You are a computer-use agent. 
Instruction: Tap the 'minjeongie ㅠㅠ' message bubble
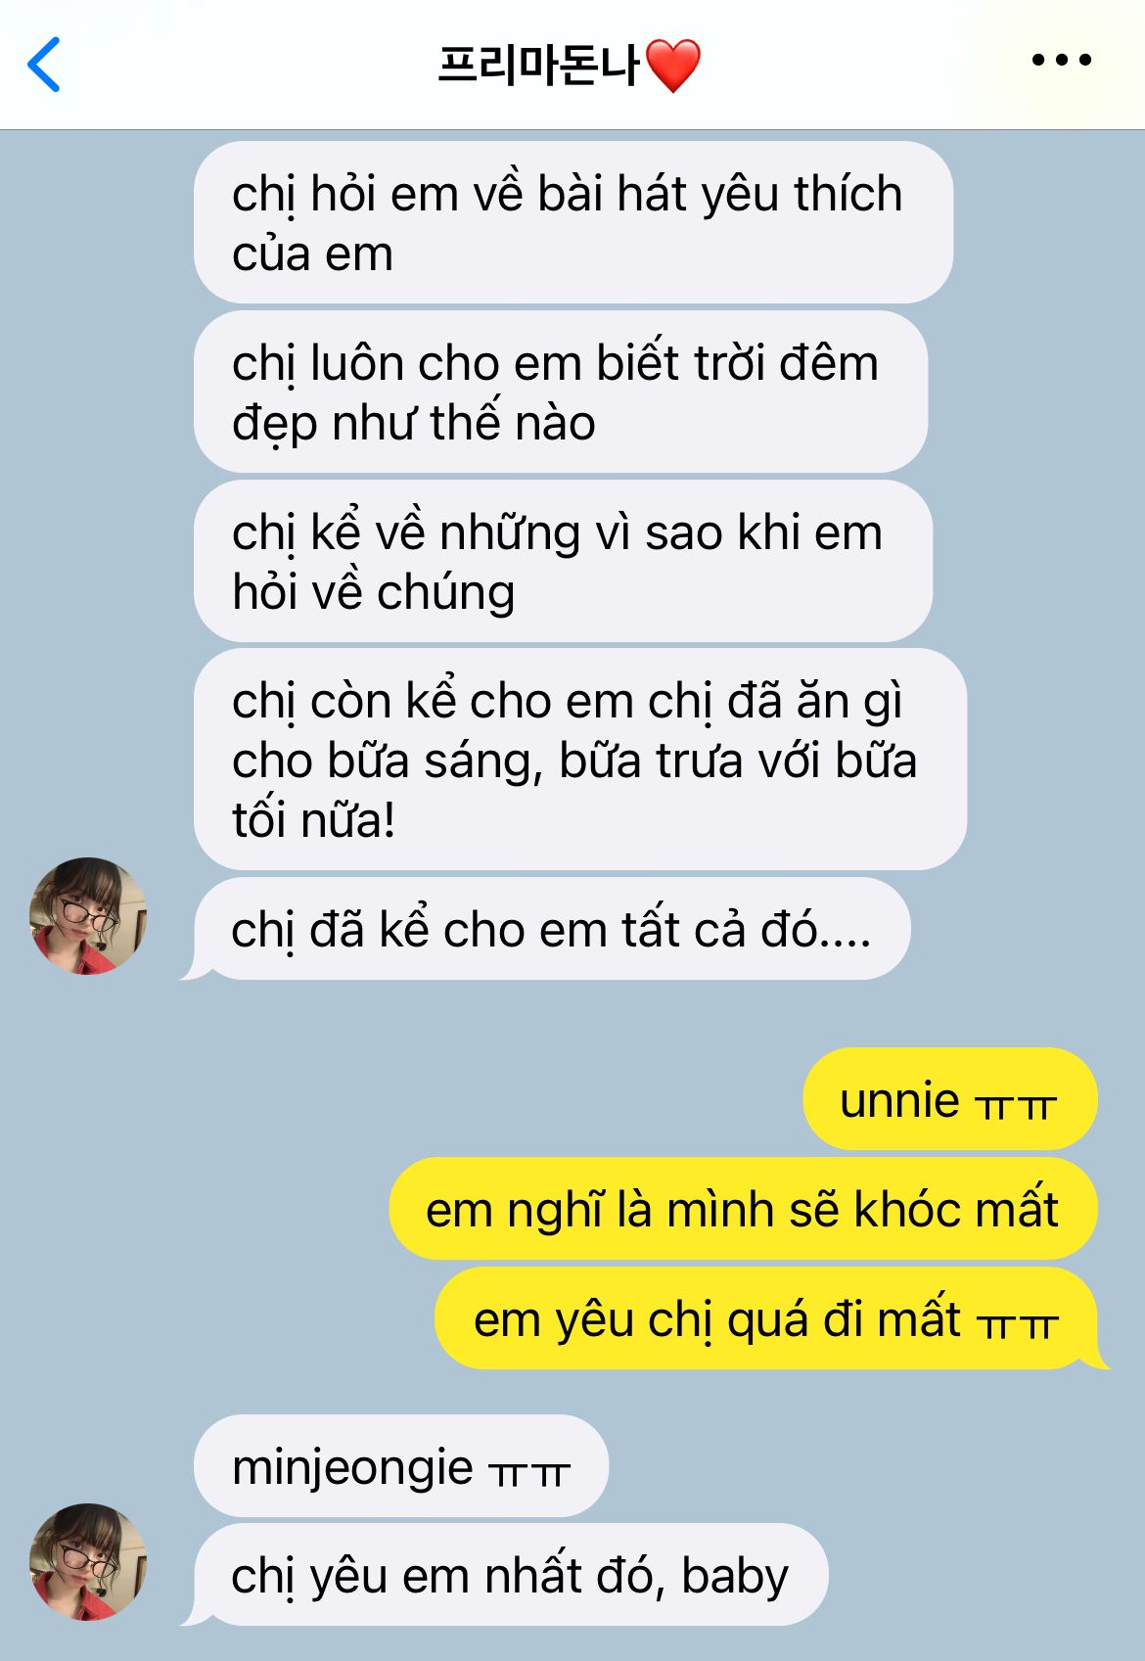click(x=401, y=1466)
